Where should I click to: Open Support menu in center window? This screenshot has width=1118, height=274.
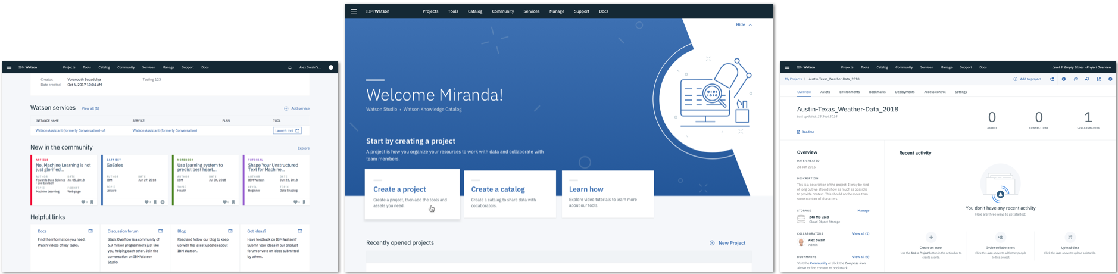pyautogui.click(x=582, y=11)
